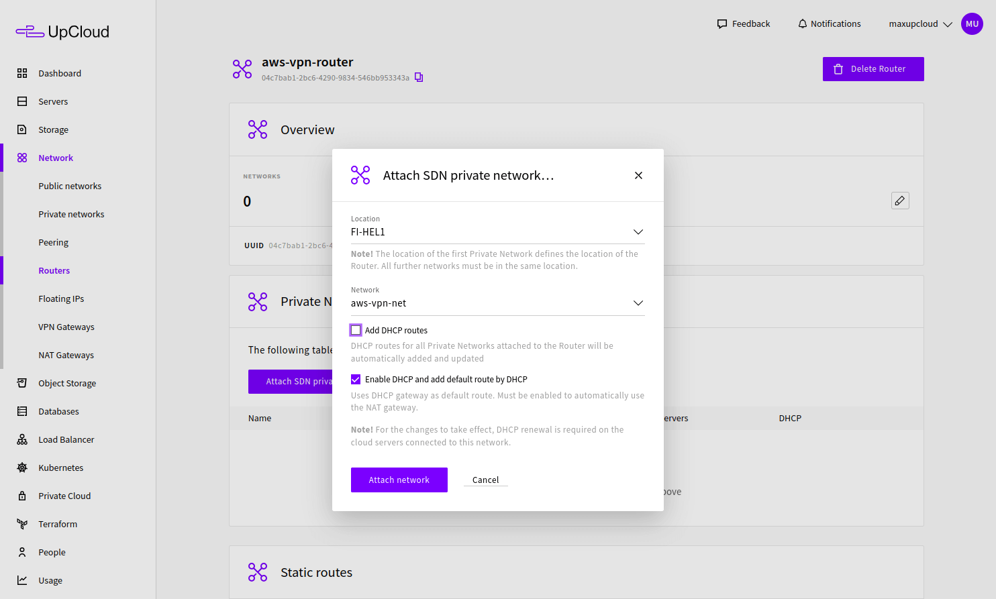The height and width of the screenshot is (599, 996).
Task: Open the Location dropdown showing FI-HEL1
Action: 497,232
